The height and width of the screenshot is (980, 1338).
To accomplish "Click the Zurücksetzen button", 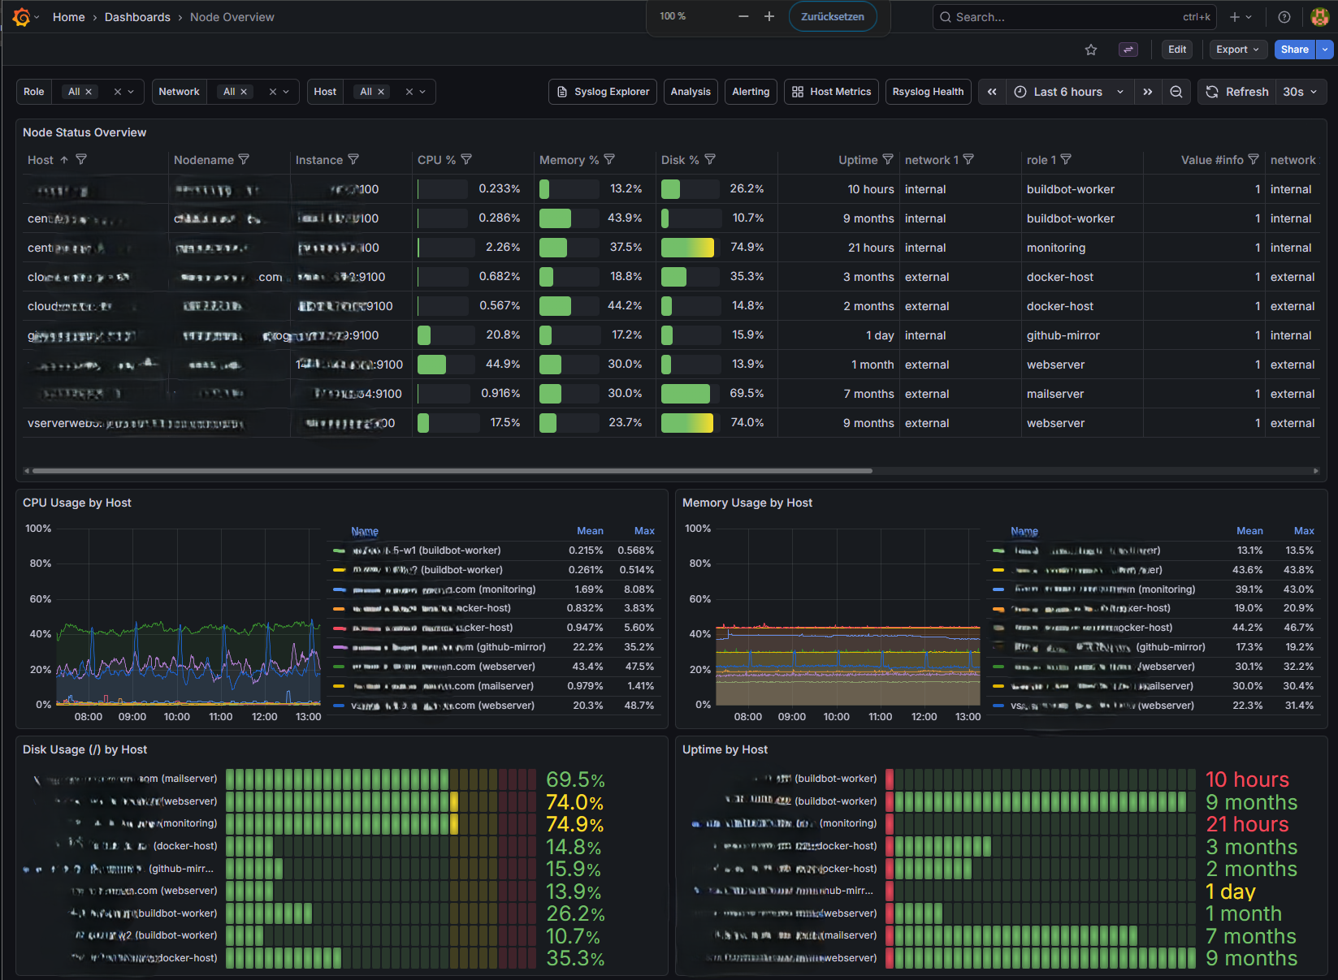I will 832,15.
